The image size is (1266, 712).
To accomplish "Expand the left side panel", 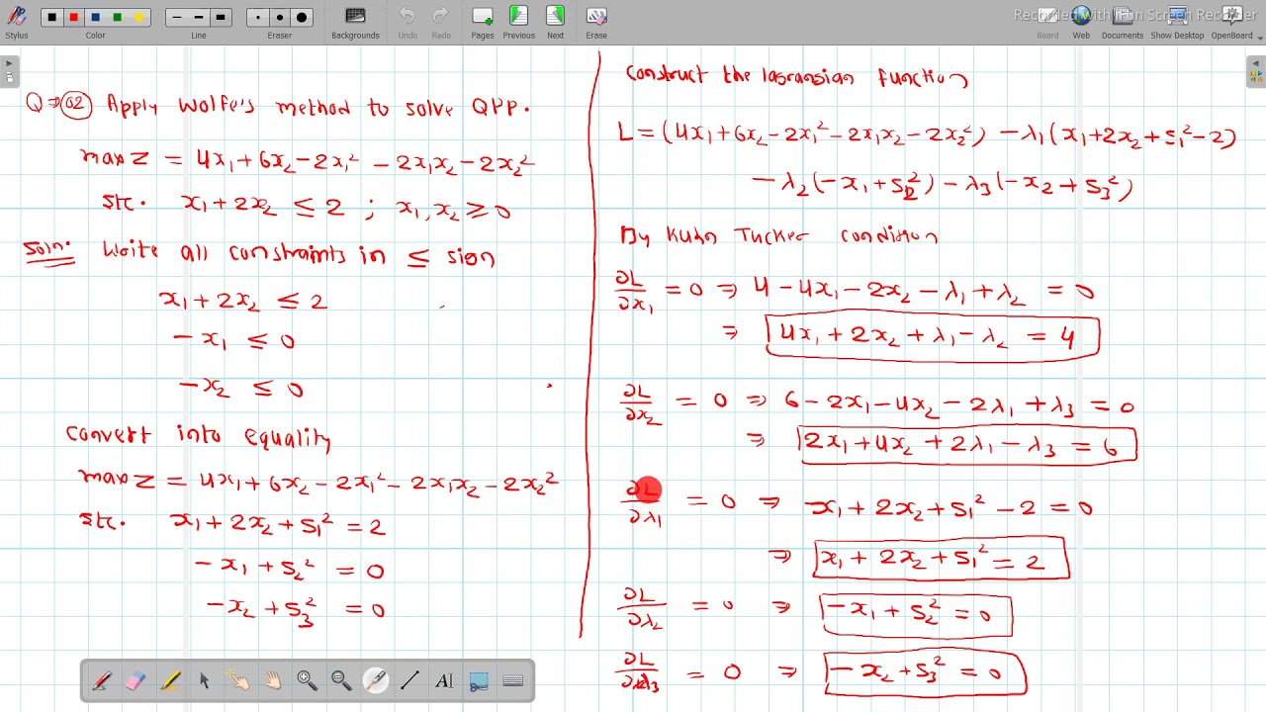I will (9, 73).
